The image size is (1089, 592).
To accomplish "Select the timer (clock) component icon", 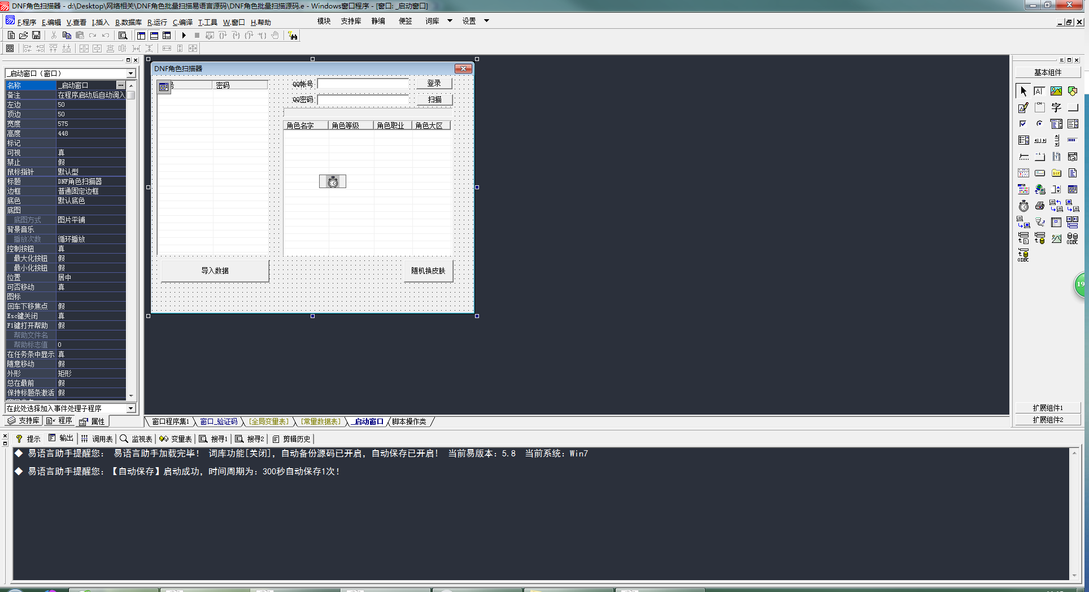I will (x=1023, y=206).
